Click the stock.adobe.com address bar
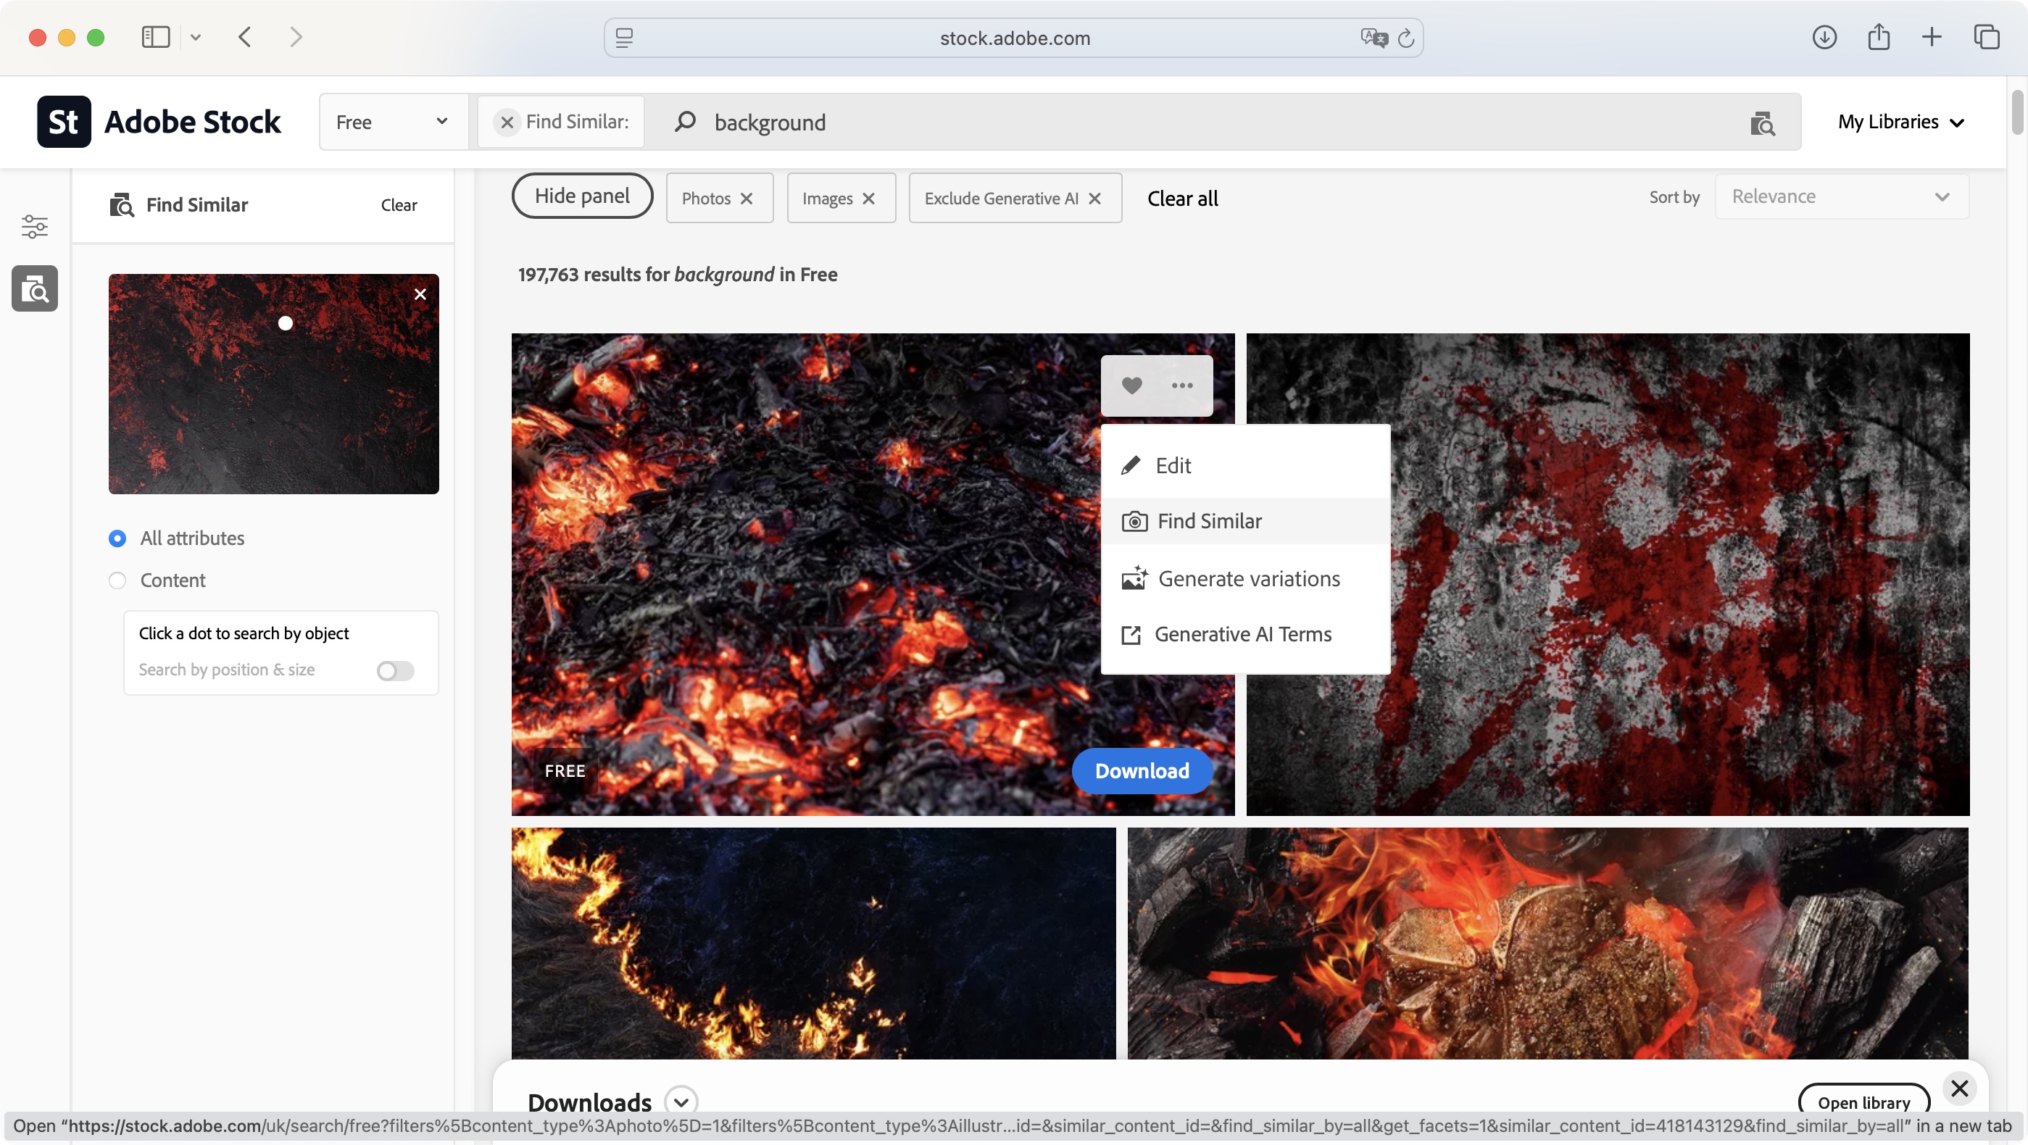The width and height of the screenshot is (2028, 1145). tap(1014, 38)
